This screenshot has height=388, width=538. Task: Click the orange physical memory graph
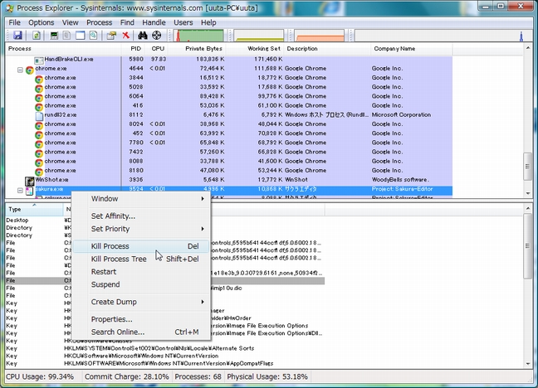click(x=320, y=36)
